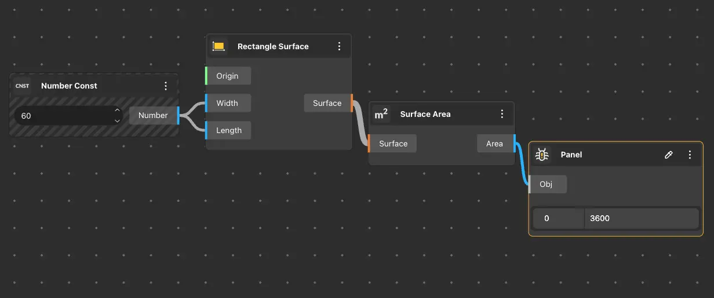
Task: Open Surface Area node kebab menu
Action: [x=502, y=115]
